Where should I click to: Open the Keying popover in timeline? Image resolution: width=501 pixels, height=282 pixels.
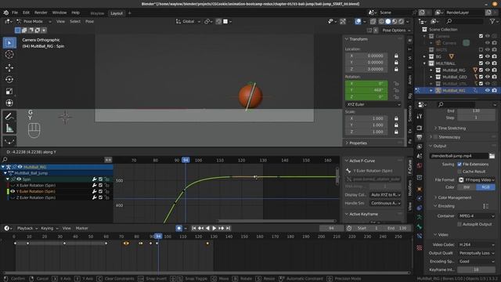[x=49, y=228]
